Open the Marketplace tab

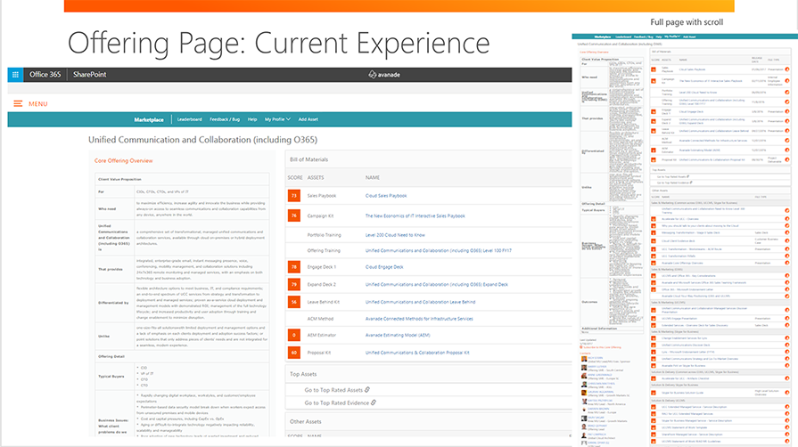[x=149, y=118]
